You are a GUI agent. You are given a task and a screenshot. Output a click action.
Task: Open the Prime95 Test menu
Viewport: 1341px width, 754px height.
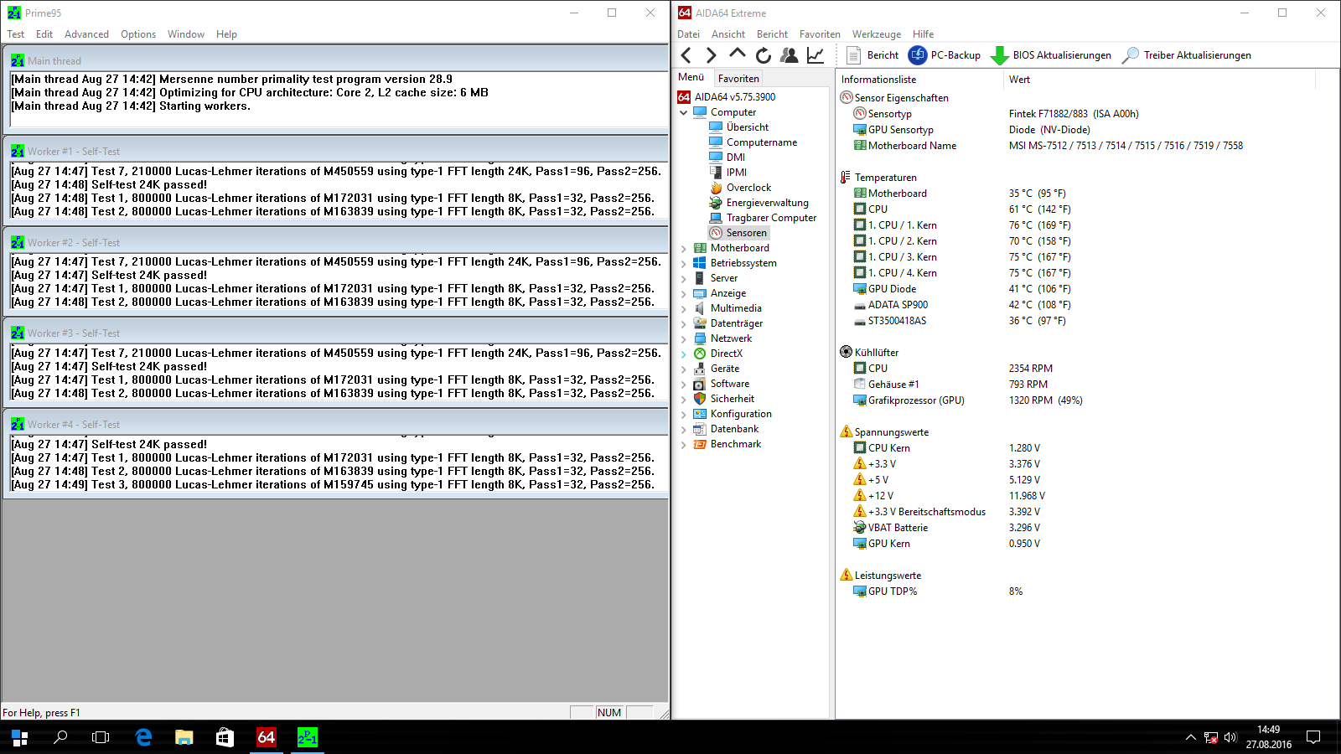16,34
